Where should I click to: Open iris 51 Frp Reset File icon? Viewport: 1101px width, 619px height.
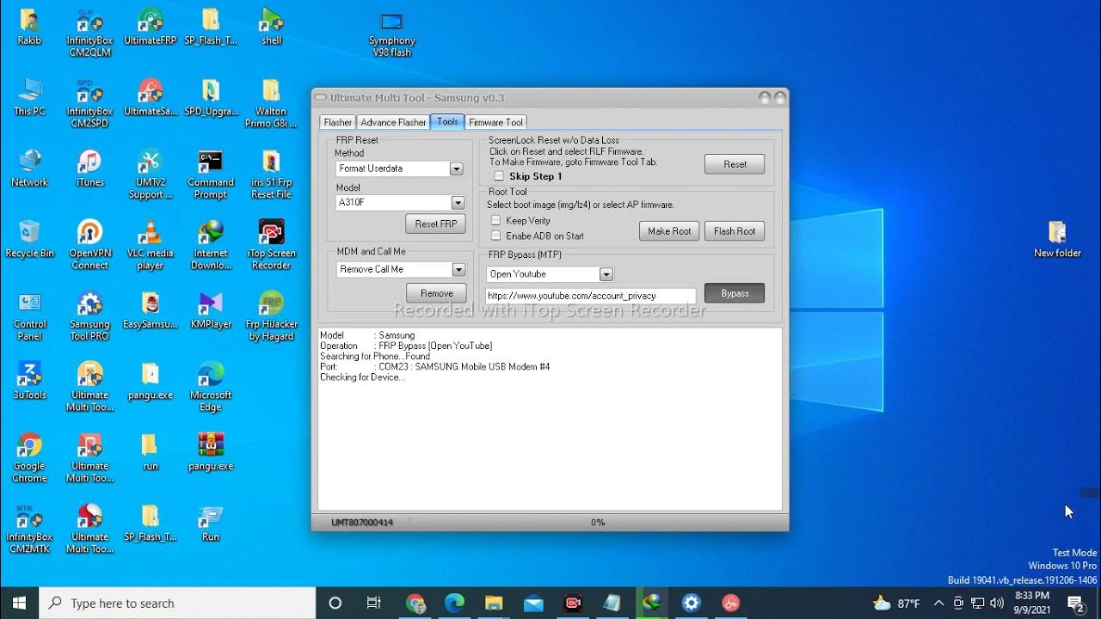click(271, 175)
